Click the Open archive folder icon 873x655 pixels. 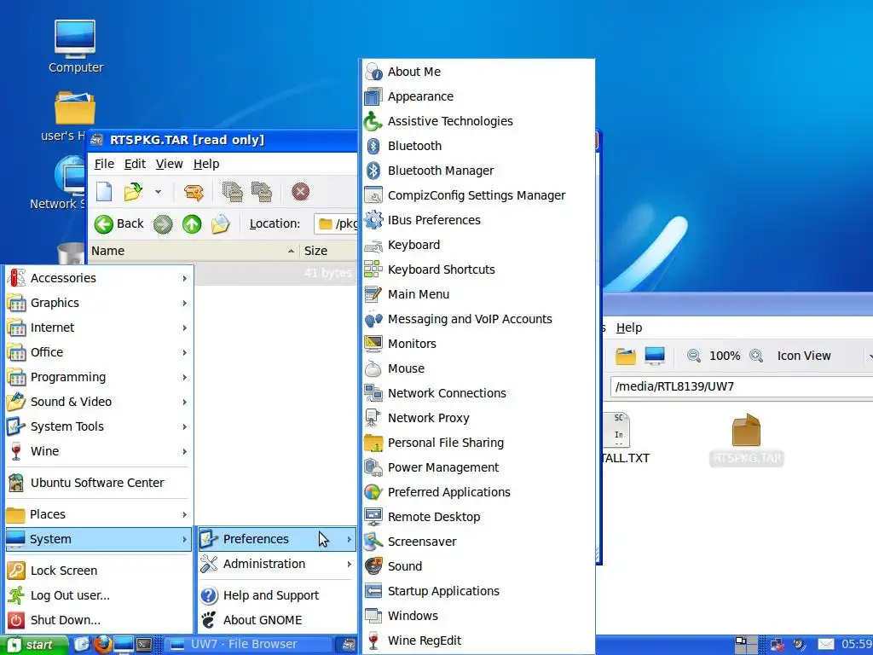[x=132, y=192]
